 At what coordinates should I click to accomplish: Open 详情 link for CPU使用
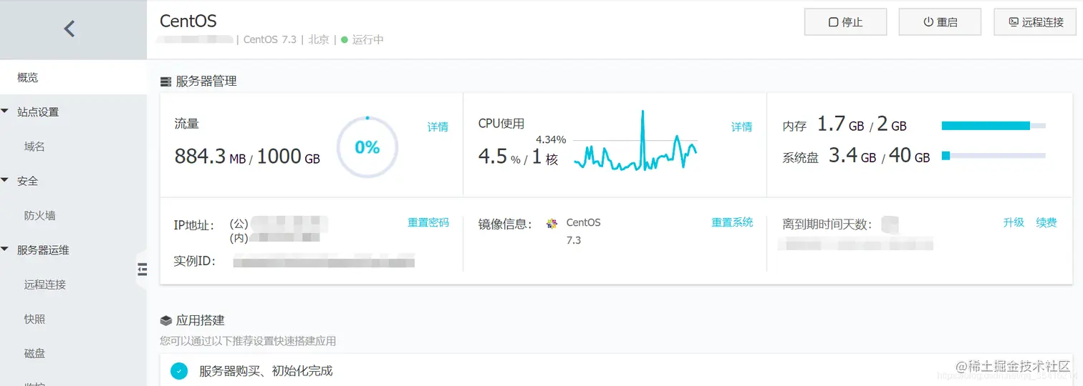(x=741, y=127)
